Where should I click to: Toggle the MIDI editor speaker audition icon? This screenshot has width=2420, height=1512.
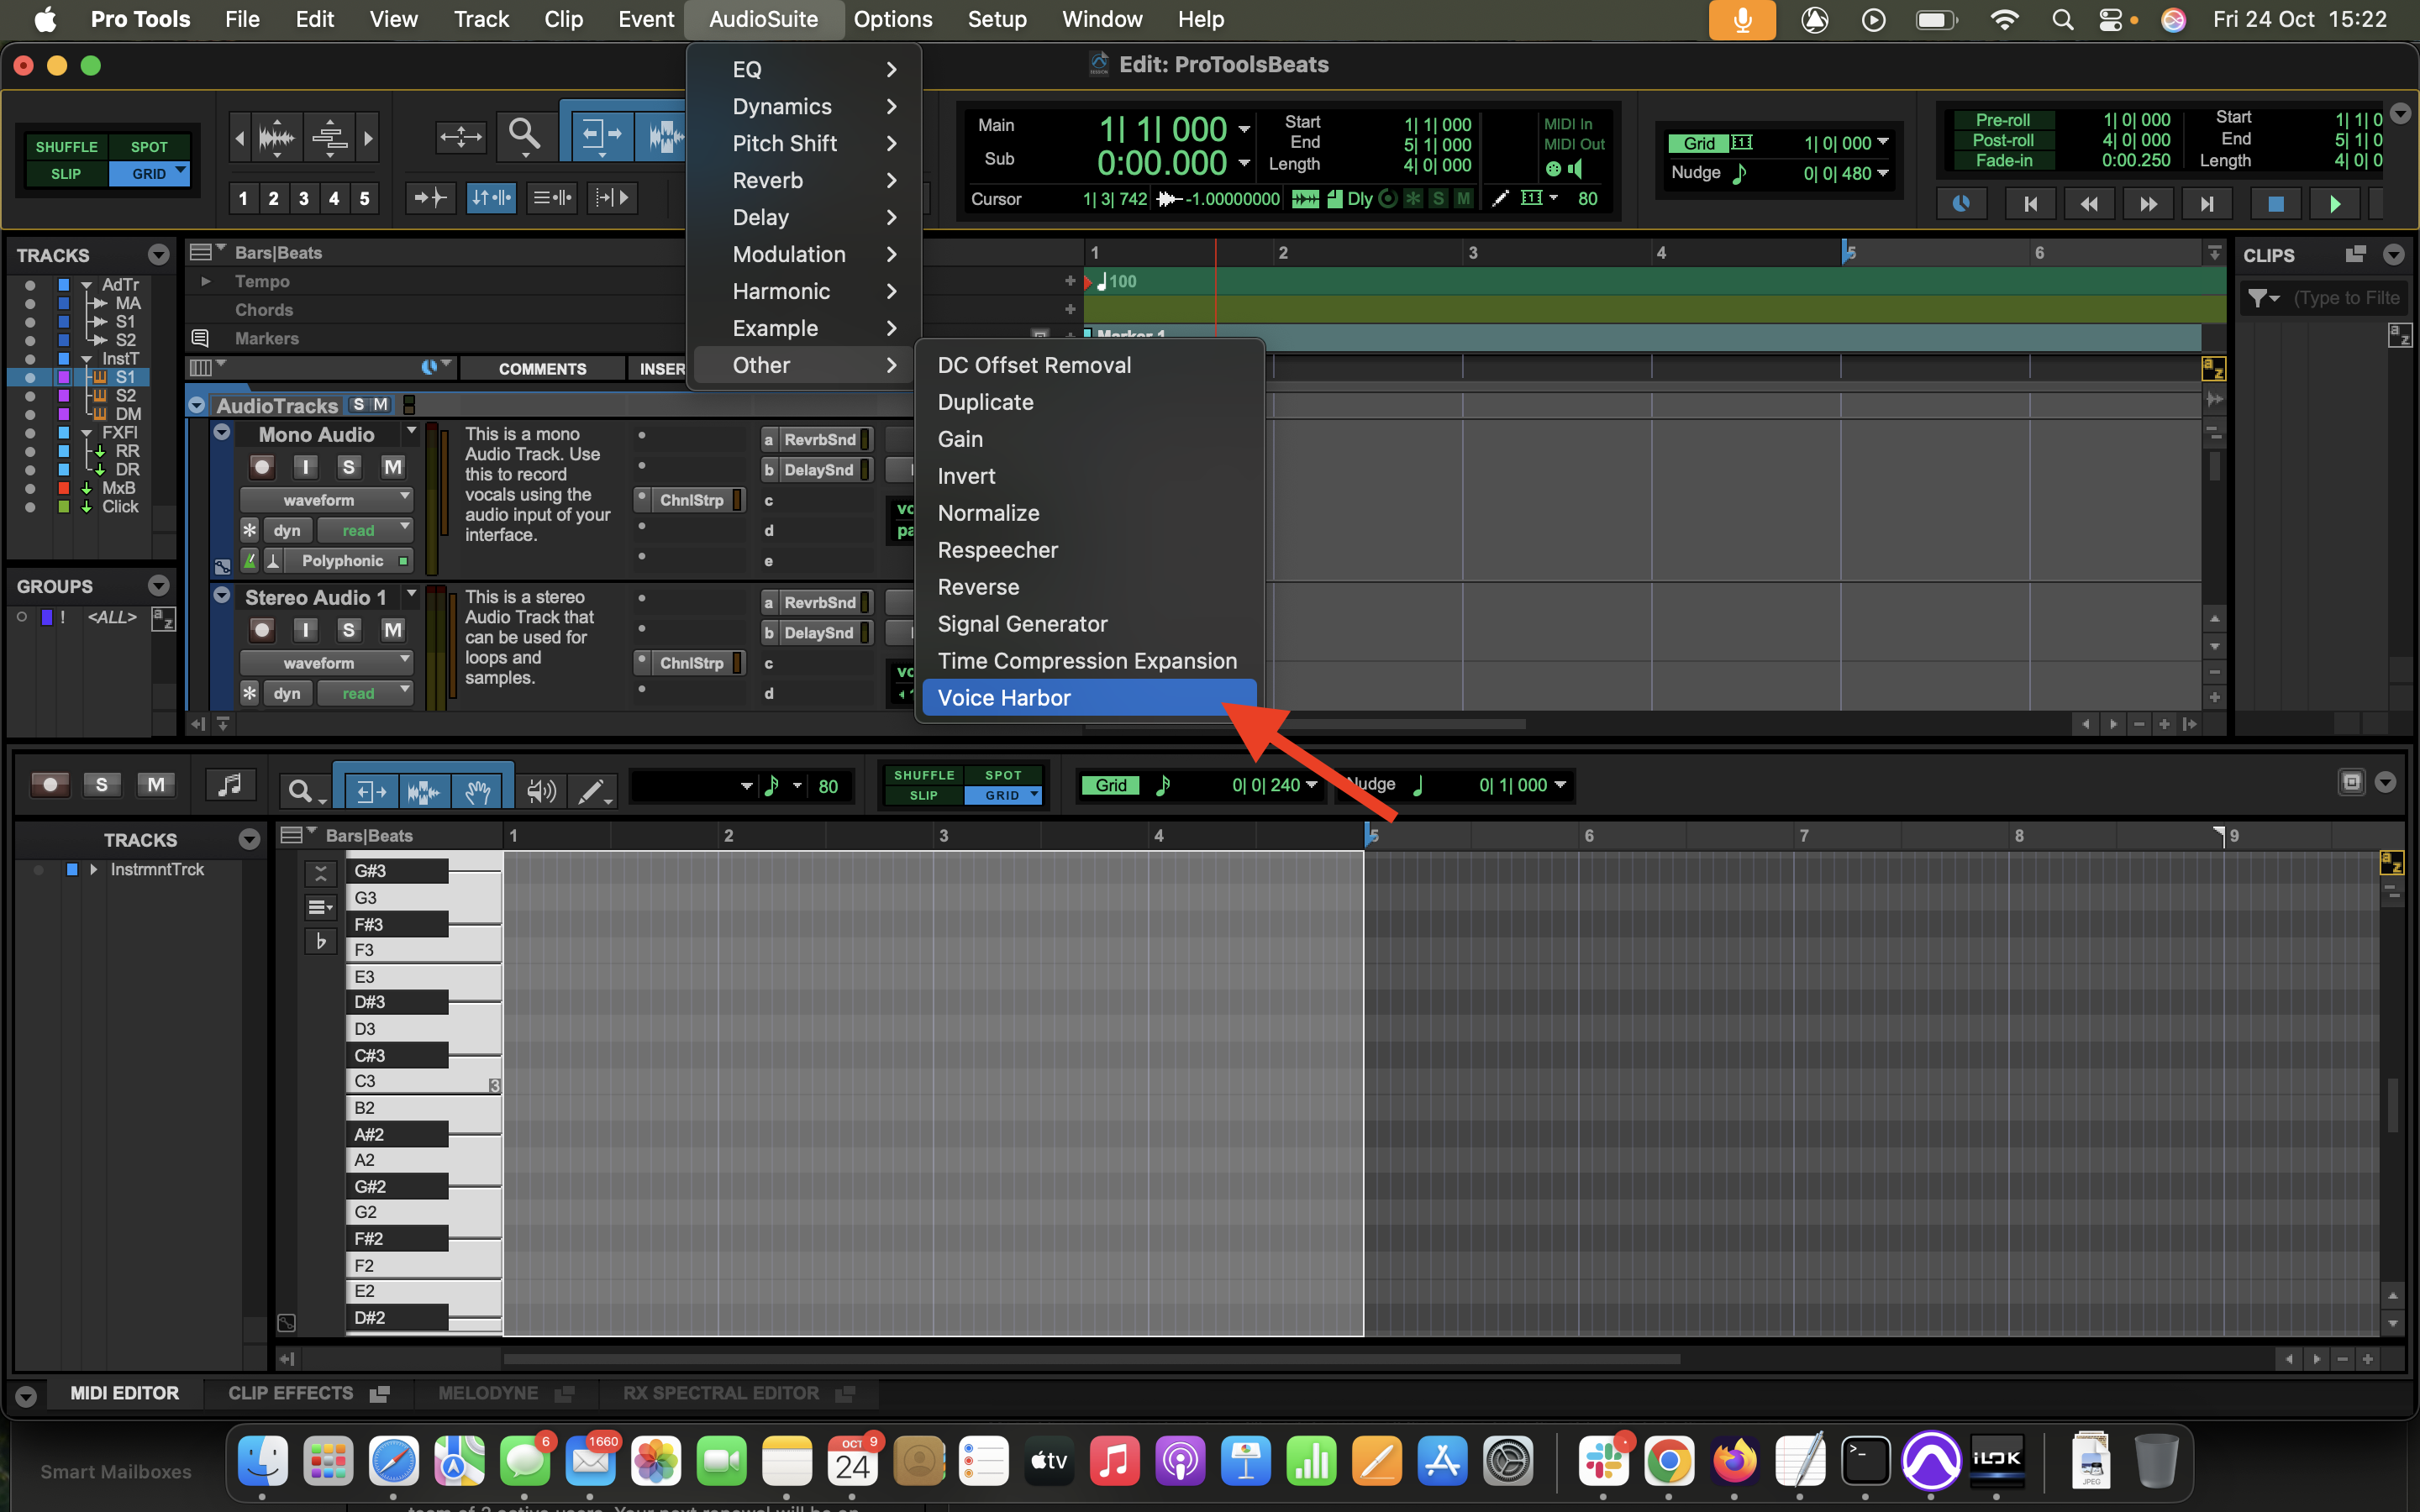540,791
